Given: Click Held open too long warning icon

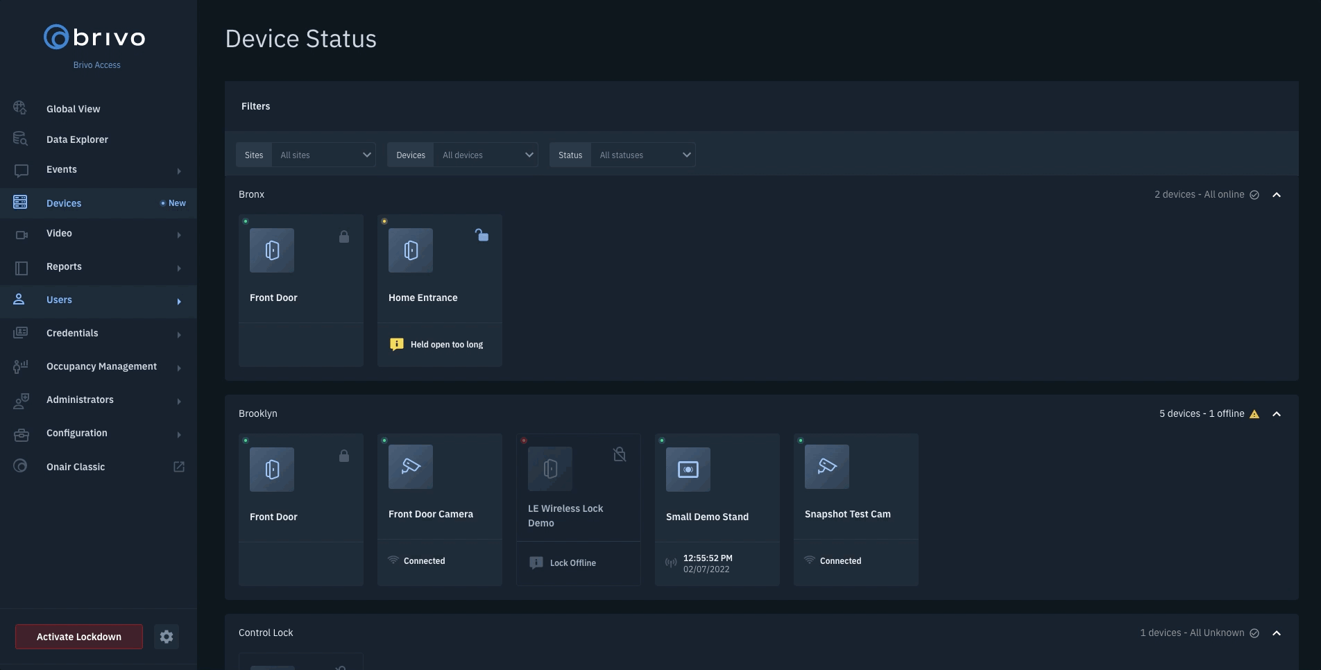Looking at the screenshot, I should pos(397,344).
